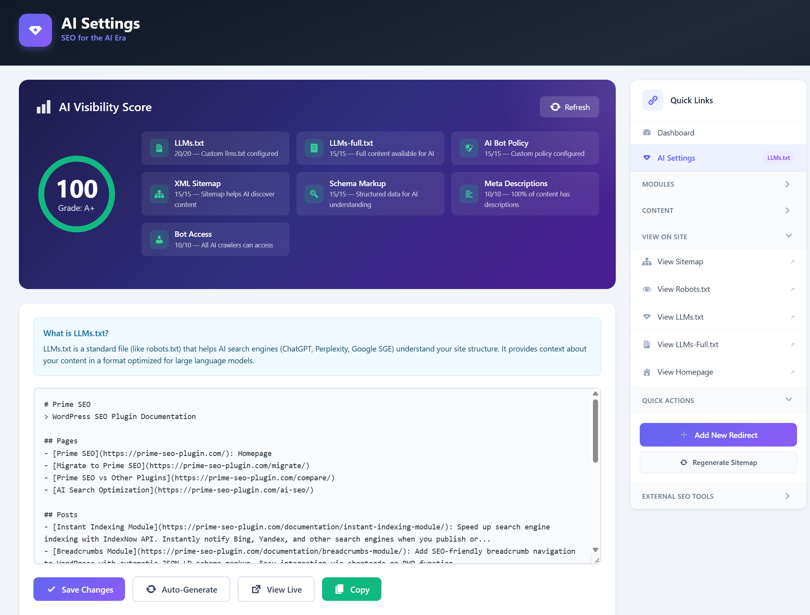Click the AI Bot Policy shield icon
Screen dimensions: 810x615
(x=469, y=148)
